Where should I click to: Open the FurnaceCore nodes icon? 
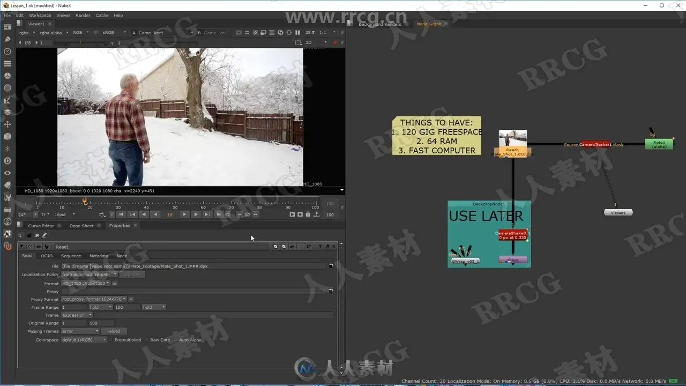[8, 221]
